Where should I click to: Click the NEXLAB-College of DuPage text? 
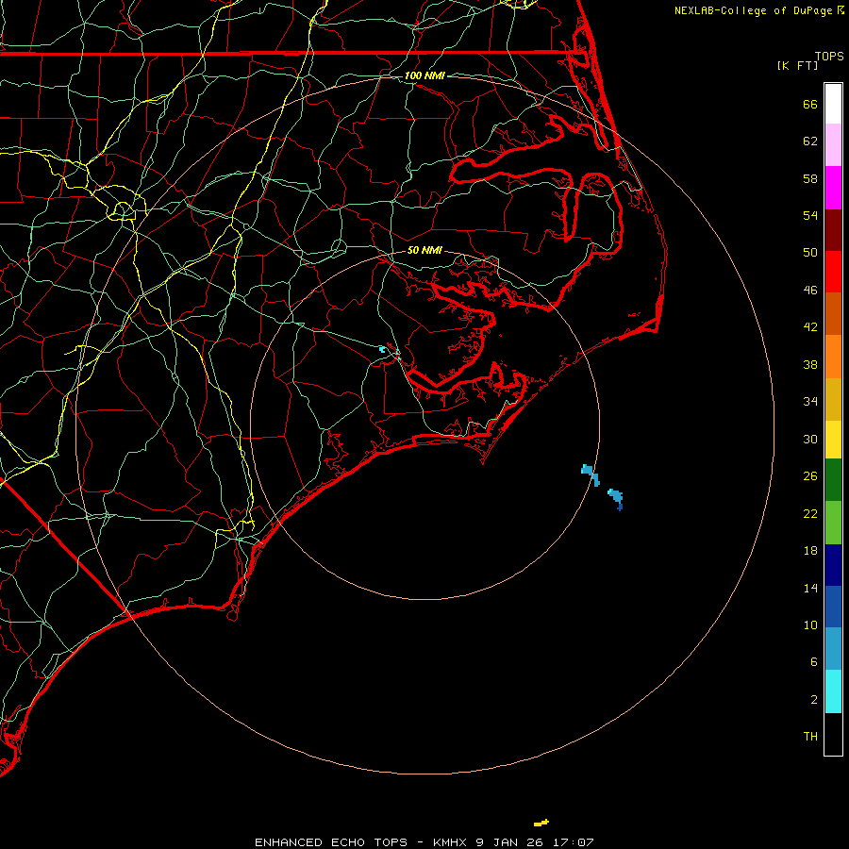point(753,10)
